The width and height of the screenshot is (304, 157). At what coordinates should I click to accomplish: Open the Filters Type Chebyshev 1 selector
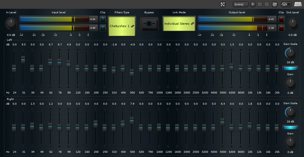tap(122, 26)
